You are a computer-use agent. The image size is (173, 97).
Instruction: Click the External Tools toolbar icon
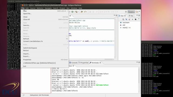76,12
